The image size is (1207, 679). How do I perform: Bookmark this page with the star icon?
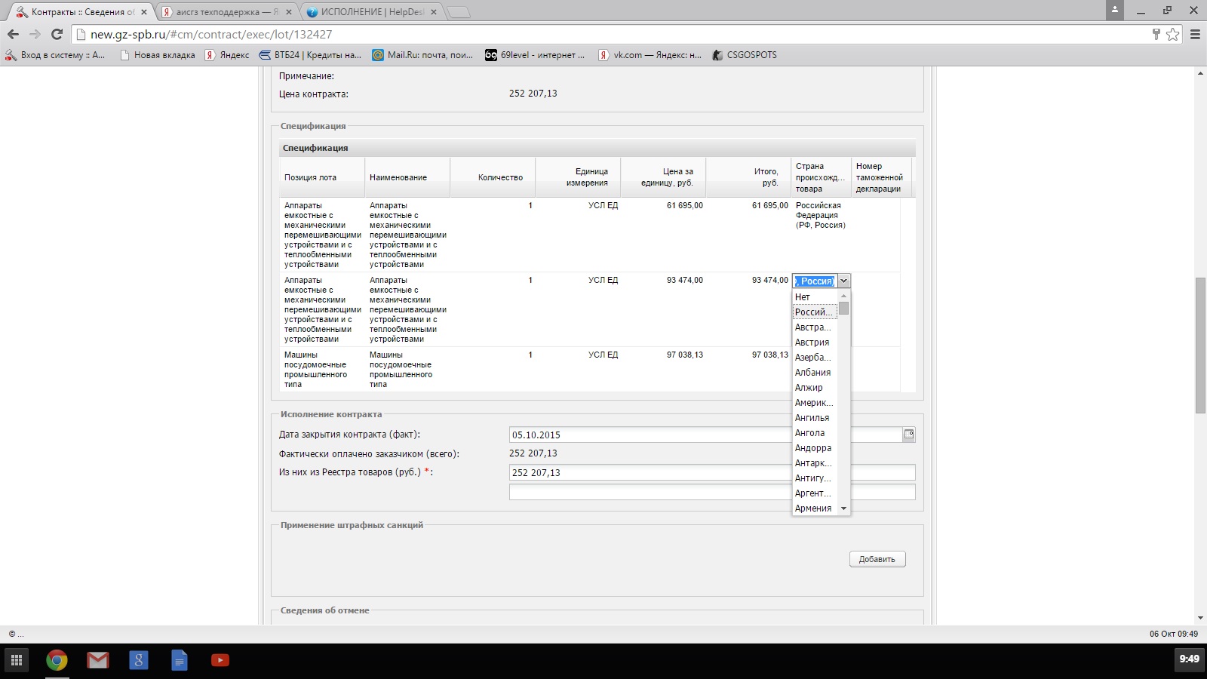point(1172,34)
